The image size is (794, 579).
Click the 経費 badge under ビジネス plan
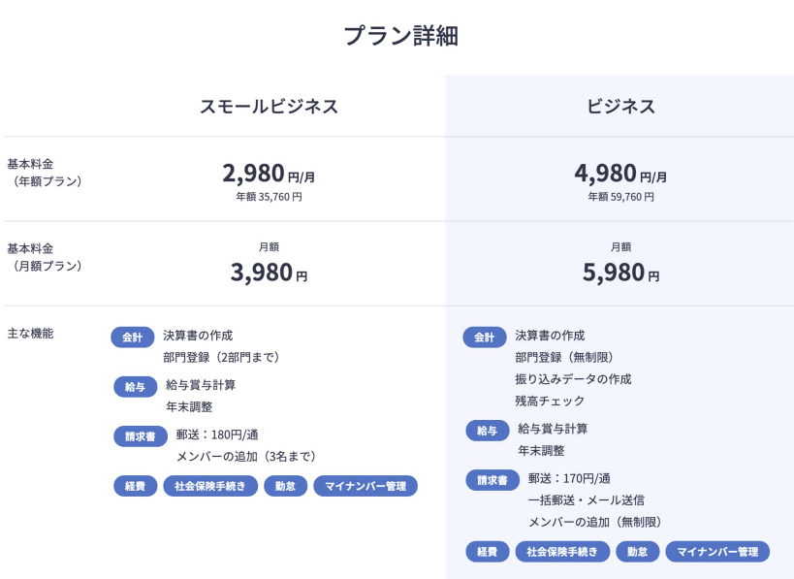click(x=487, y=552)
